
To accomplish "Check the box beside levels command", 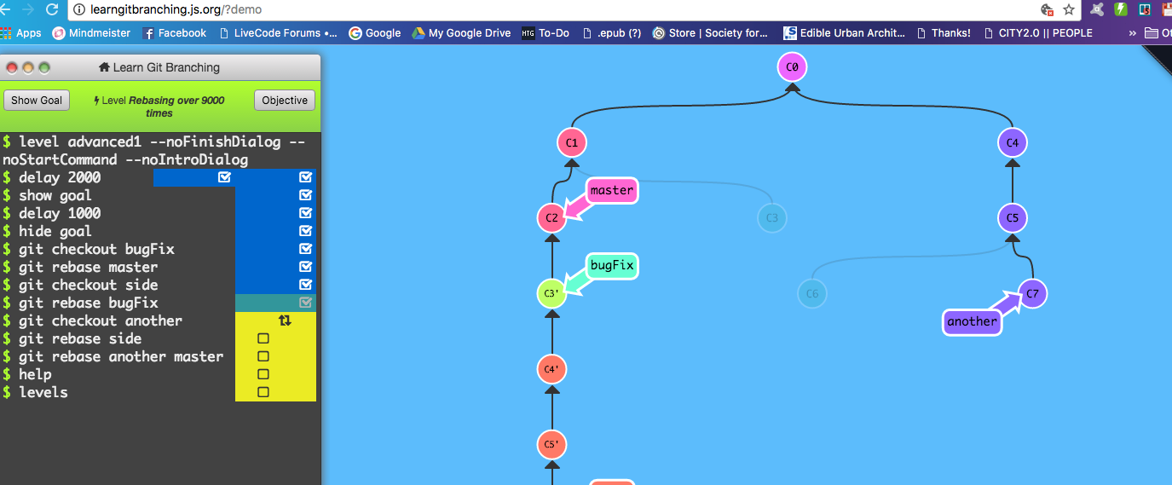I will 263,392.
